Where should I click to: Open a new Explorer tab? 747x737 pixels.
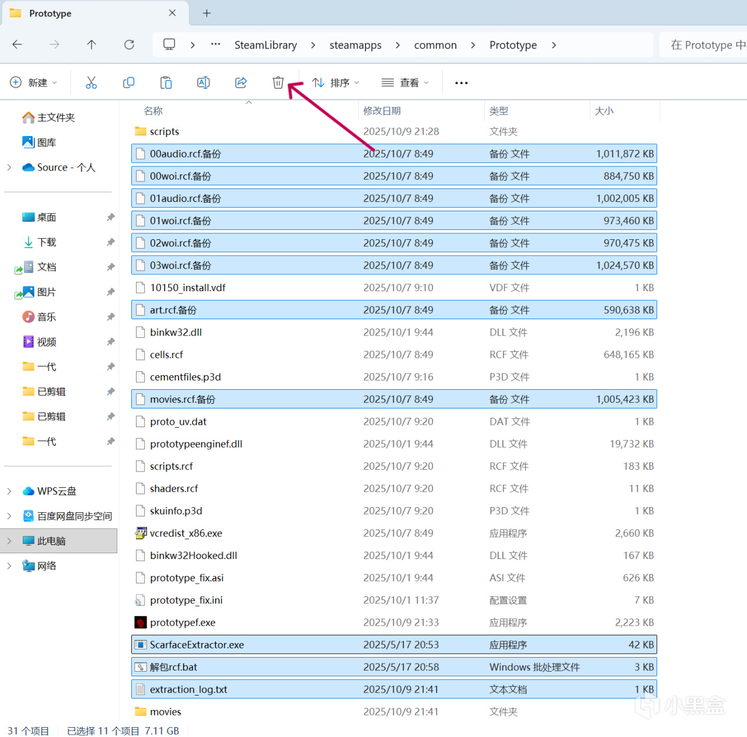click(x=207, y=13)
